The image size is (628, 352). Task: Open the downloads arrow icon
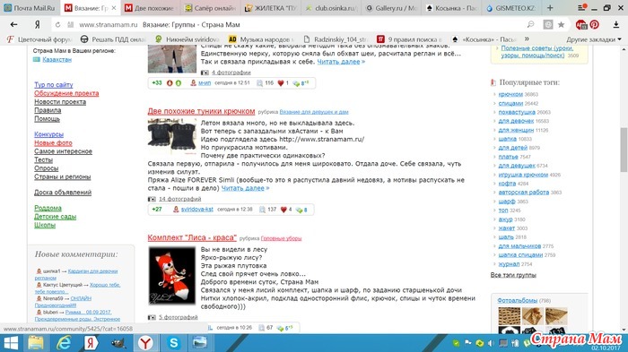pyautogui.click(x=616, y=25)
